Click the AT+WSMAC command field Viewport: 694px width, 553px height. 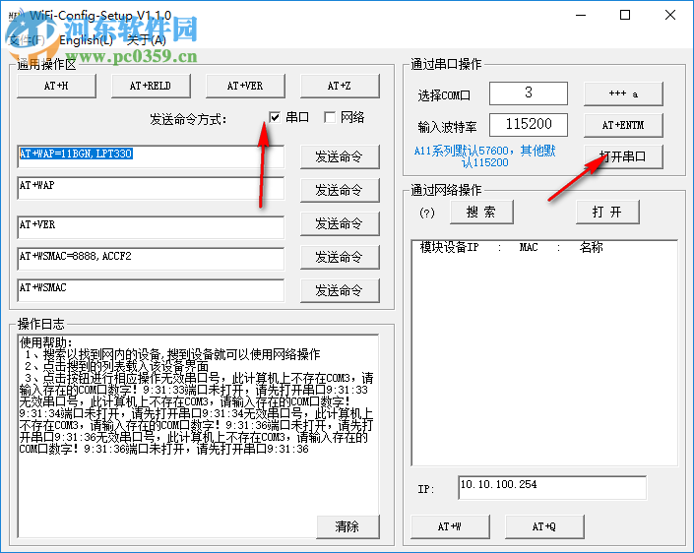[x=151, y=290]
